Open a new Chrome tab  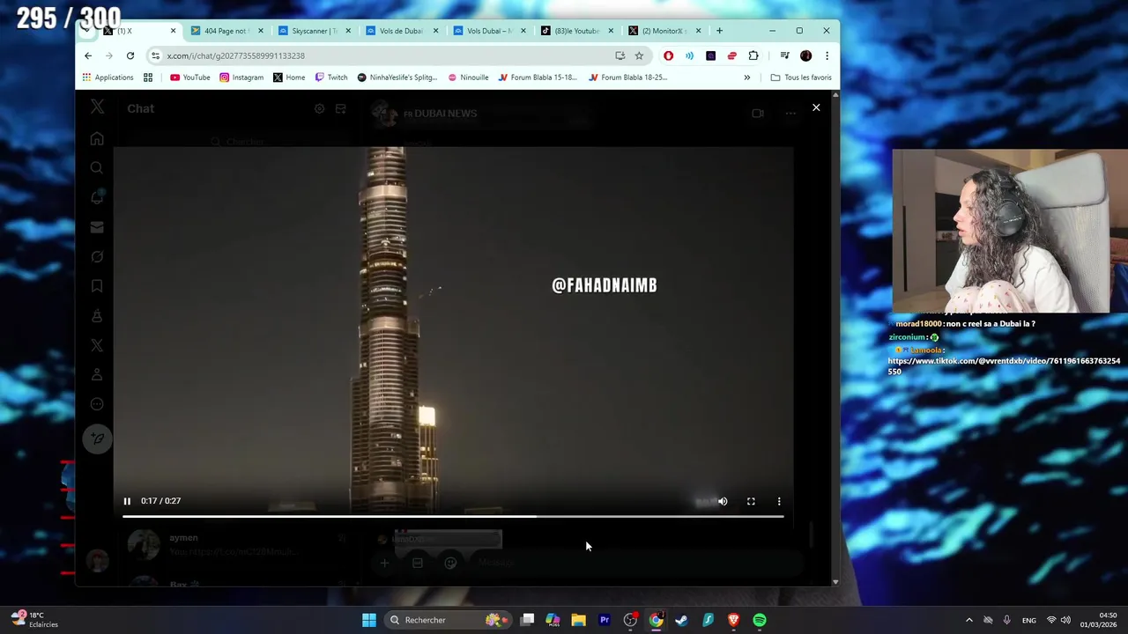point(719,31)
